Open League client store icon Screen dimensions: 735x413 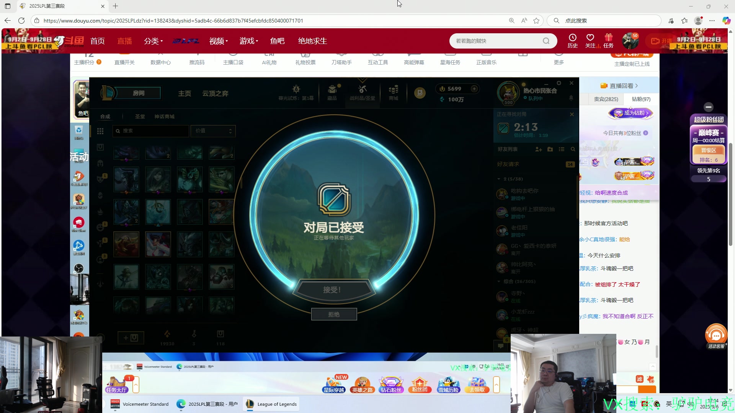pos(394,92)
